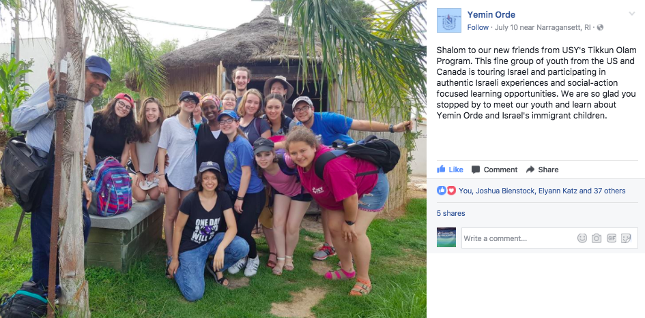
Task: Click the public globe privacy icon
Action: point(600,27)
